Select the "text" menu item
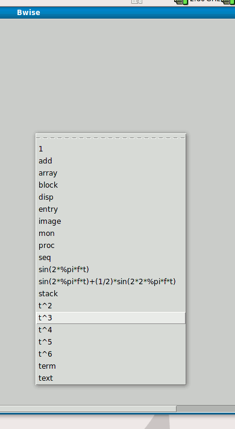The image size is (235, 429). [111, 378]
